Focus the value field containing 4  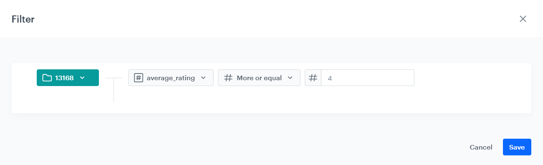point(368,78)
